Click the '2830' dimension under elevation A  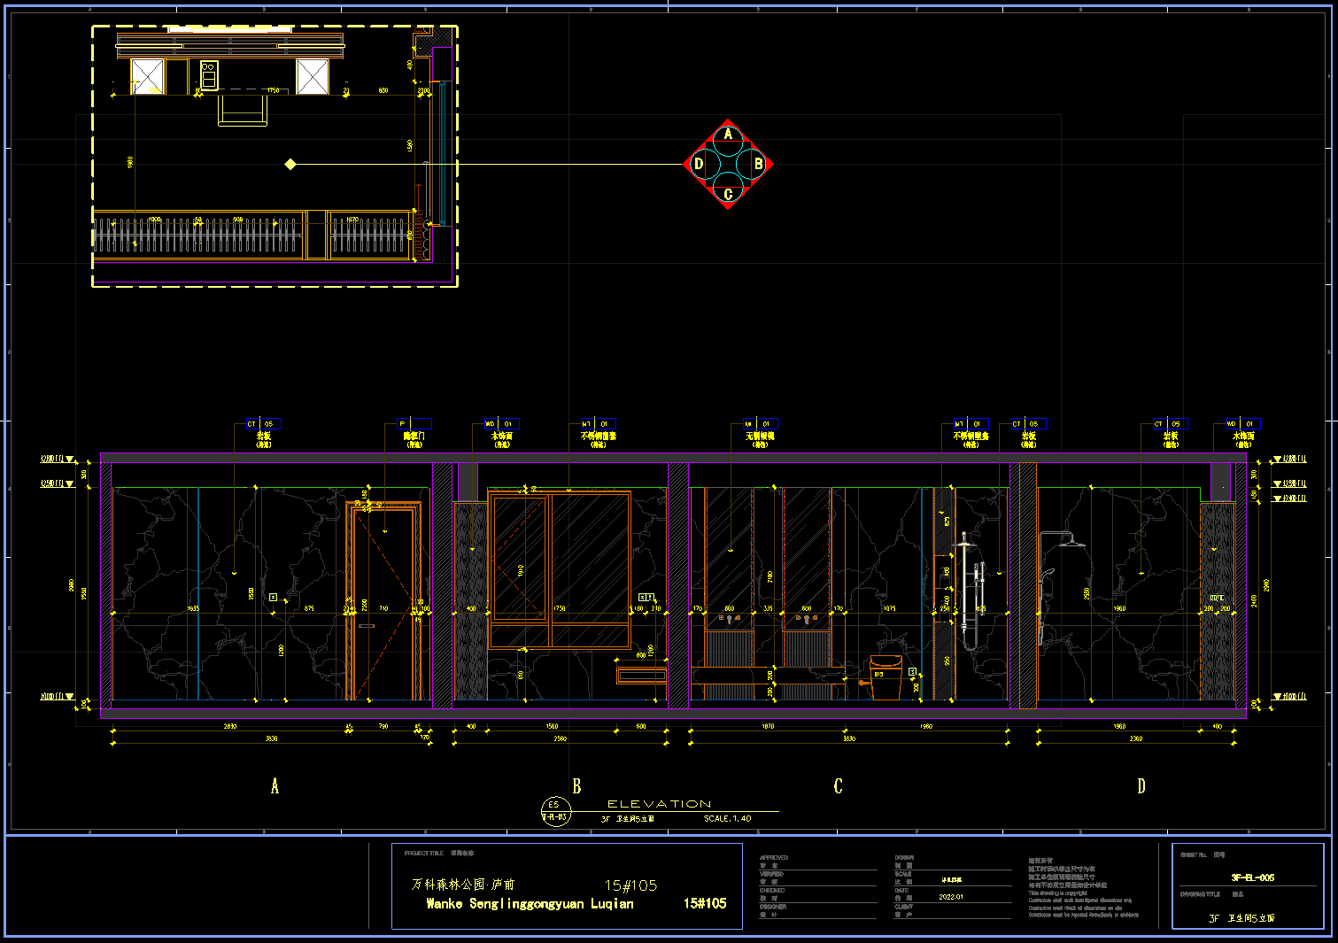[x=229, y=726]
